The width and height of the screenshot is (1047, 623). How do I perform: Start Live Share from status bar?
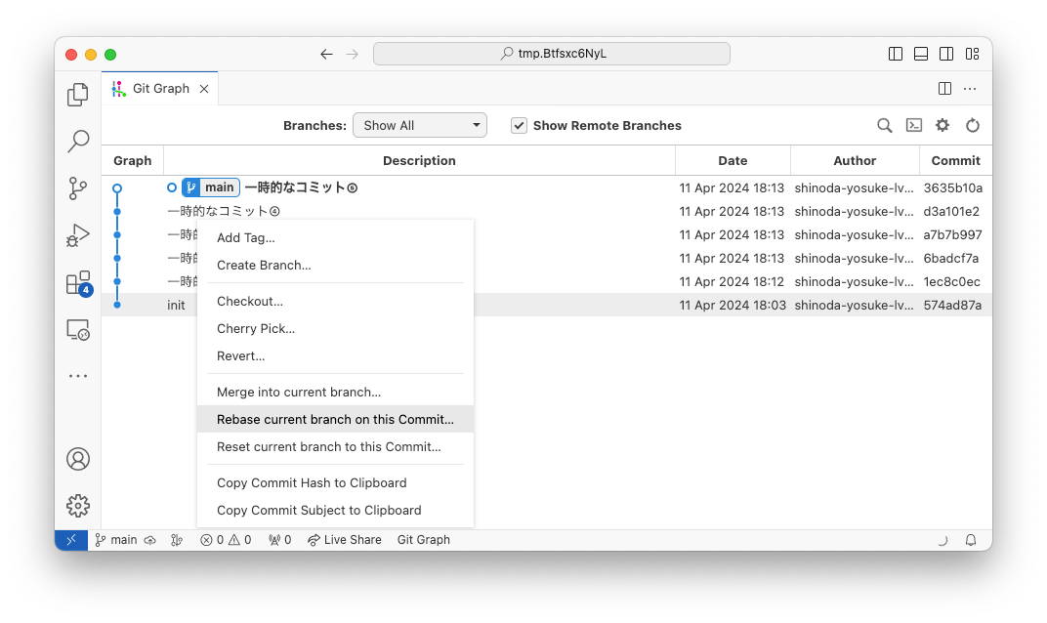pos(345,540)
